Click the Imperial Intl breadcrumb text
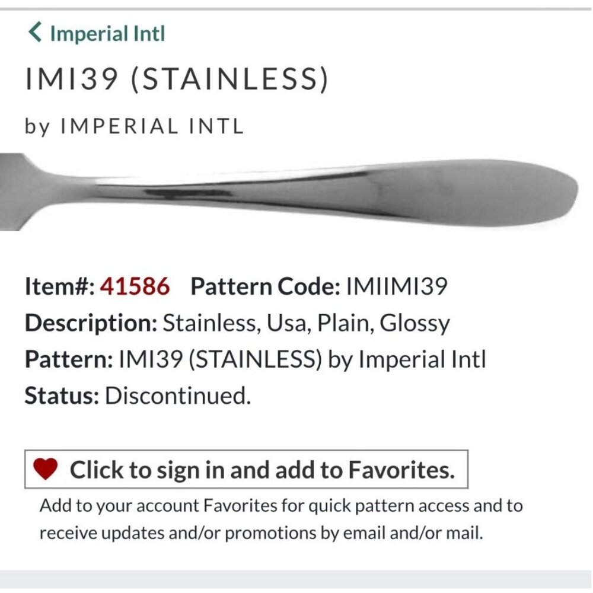This screenshot has height=593, width=593. click(107, 33)
